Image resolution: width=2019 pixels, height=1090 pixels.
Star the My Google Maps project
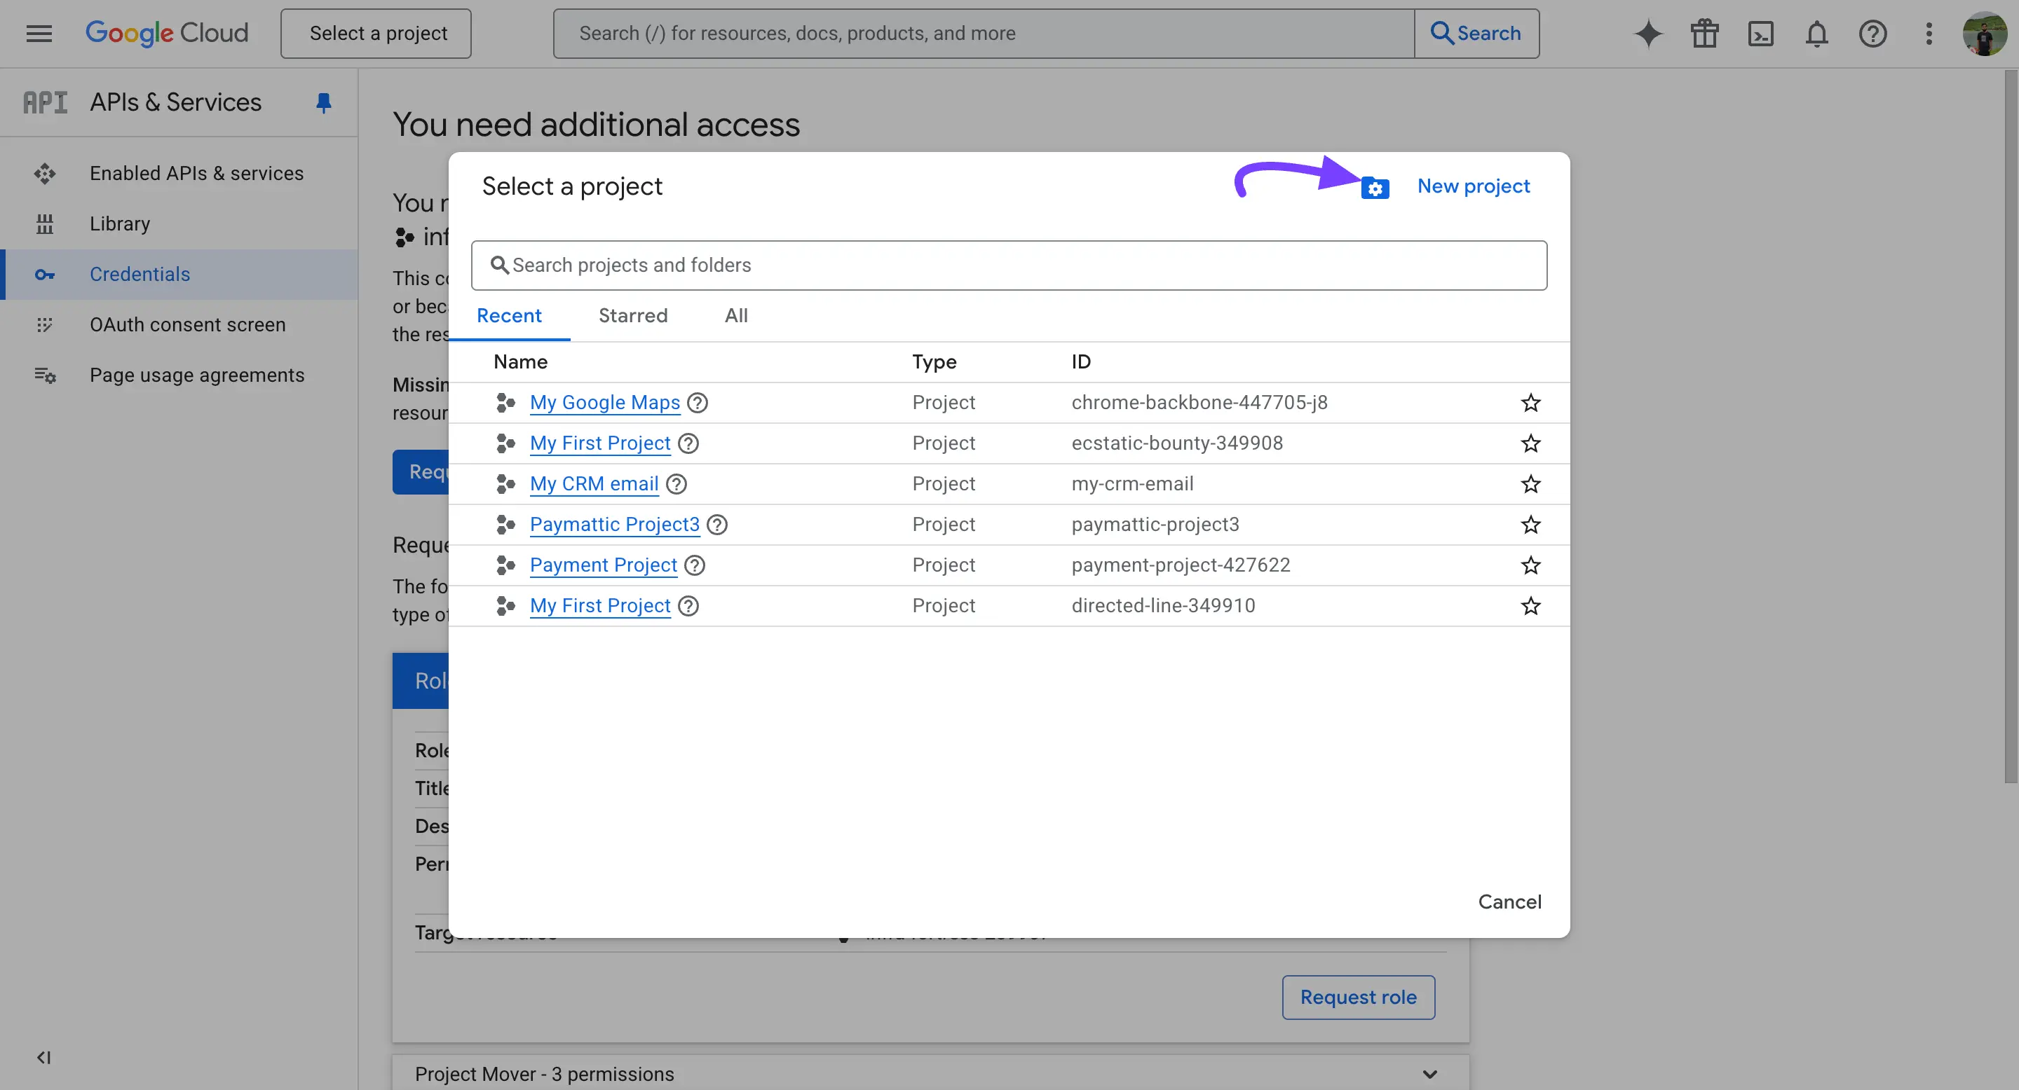(1530, 403)
